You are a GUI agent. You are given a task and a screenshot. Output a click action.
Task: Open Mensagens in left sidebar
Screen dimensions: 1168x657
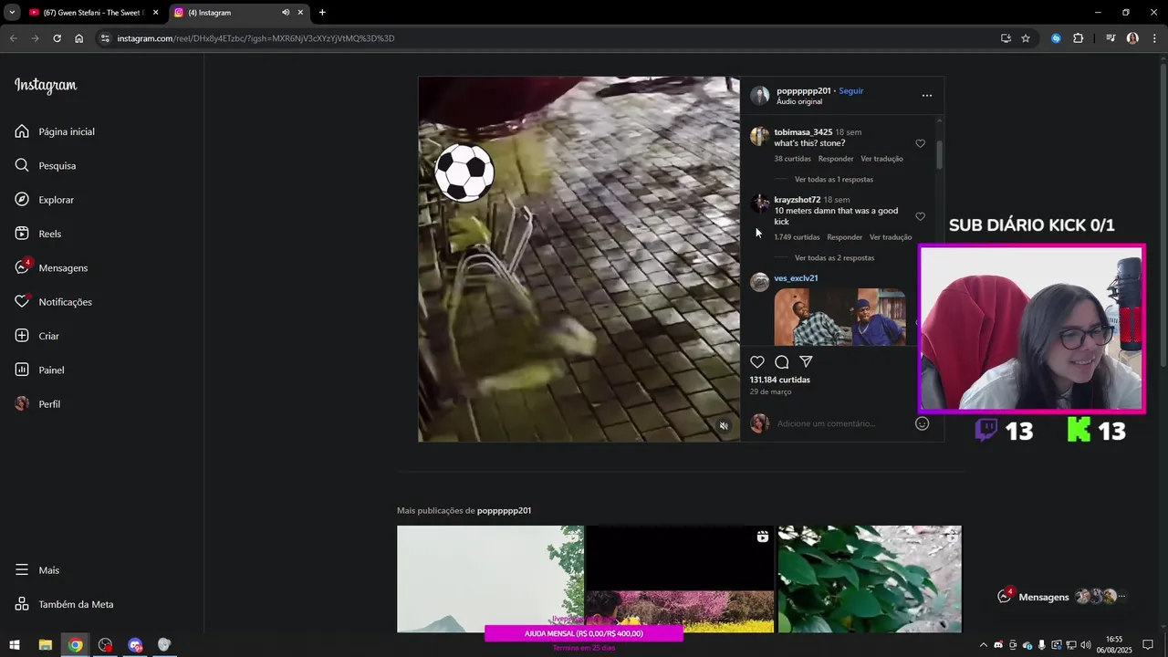51,267
